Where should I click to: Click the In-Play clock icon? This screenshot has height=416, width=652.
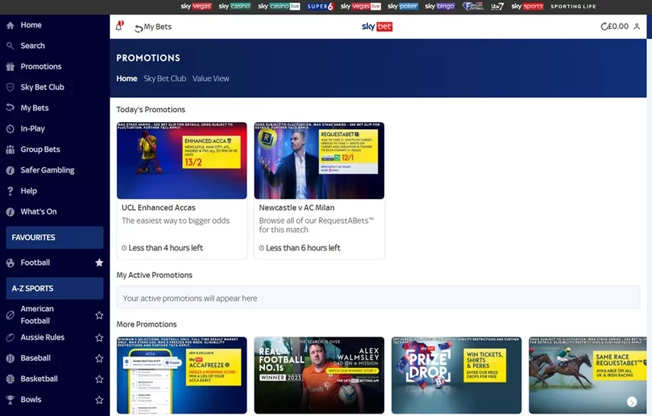tap(11, 129)
